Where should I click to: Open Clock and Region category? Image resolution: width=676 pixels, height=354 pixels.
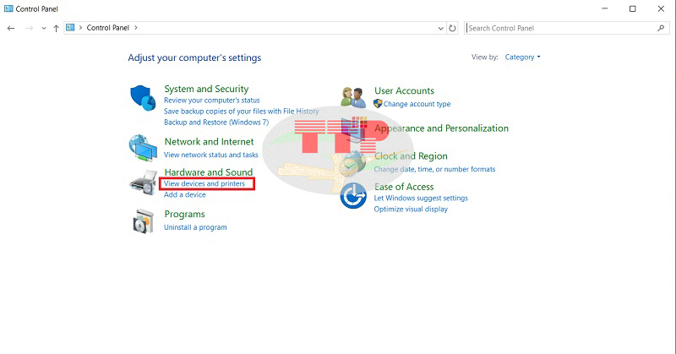411,156
